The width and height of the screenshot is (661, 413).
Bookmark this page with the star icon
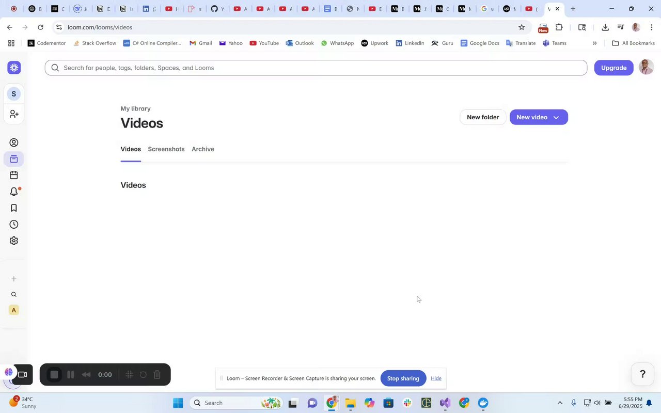522,27
